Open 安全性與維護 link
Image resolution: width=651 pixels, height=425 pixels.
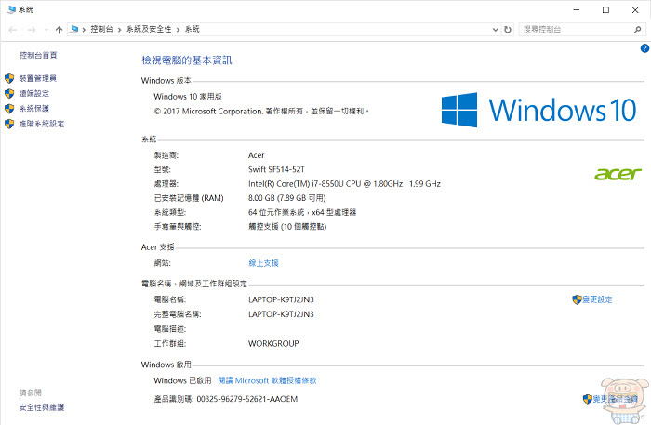click(42, 407)
